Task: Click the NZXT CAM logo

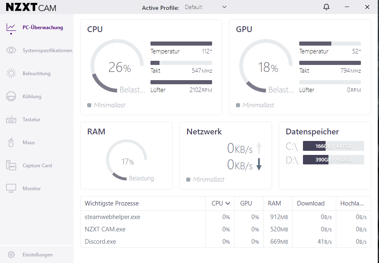Action: [31, 7]
